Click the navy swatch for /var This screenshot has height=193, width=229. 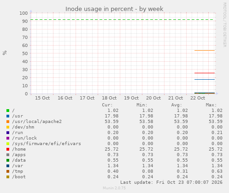(8, 166)
